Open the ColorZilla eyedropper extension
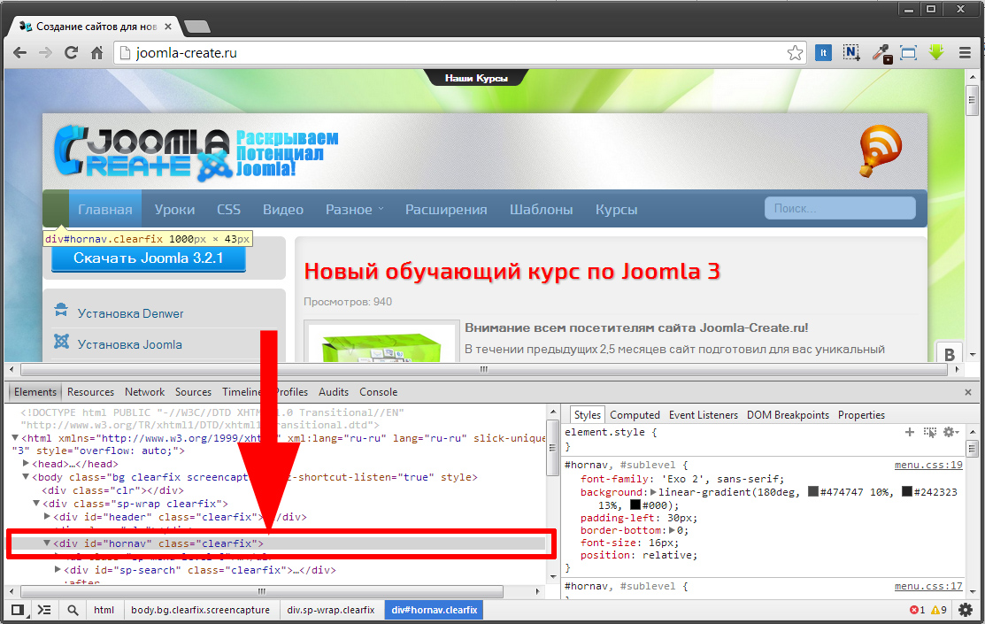The height and width of the screenshot is (624, 985). (881, 53)
